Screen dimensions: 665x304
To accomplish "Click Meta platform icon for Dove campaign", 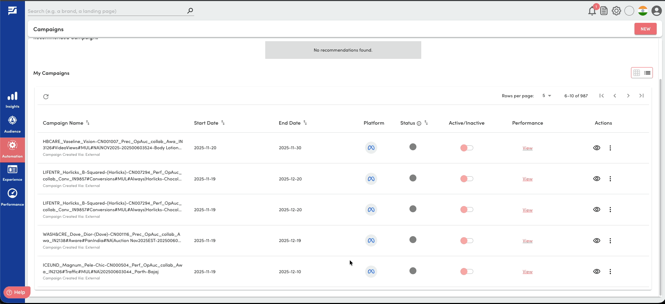I will (x=371, y=241).
